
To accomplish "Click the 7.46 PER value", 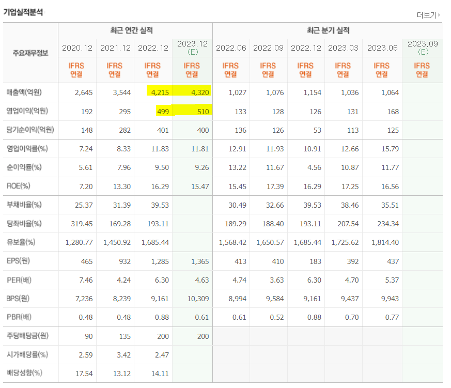I will (x=86, y=280).
